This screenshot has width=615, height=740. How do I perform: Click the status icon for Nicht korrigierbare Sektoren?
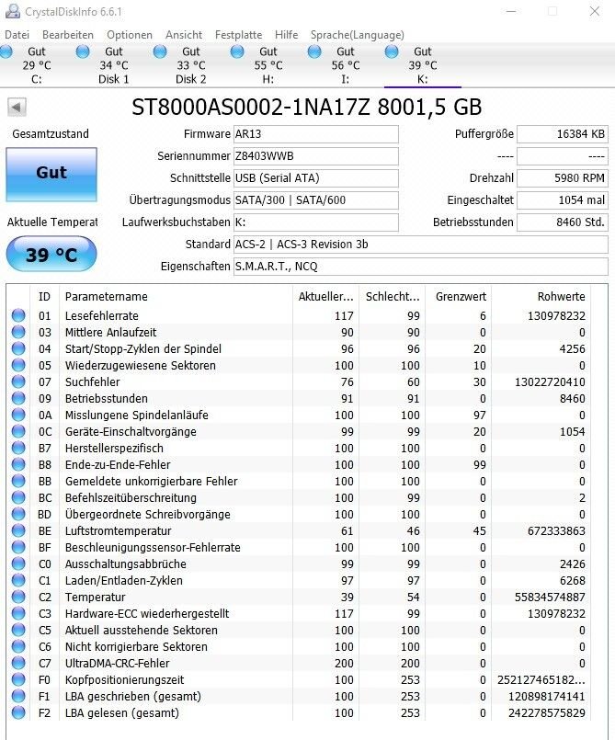pos(18,646)
